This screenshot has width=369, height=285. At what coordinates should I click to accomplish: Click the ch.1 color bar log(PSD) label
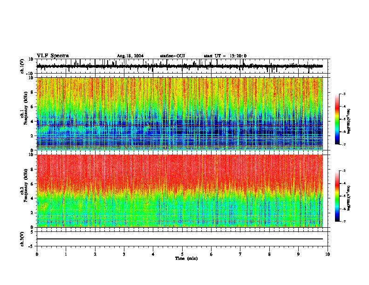tap(349, 122)
